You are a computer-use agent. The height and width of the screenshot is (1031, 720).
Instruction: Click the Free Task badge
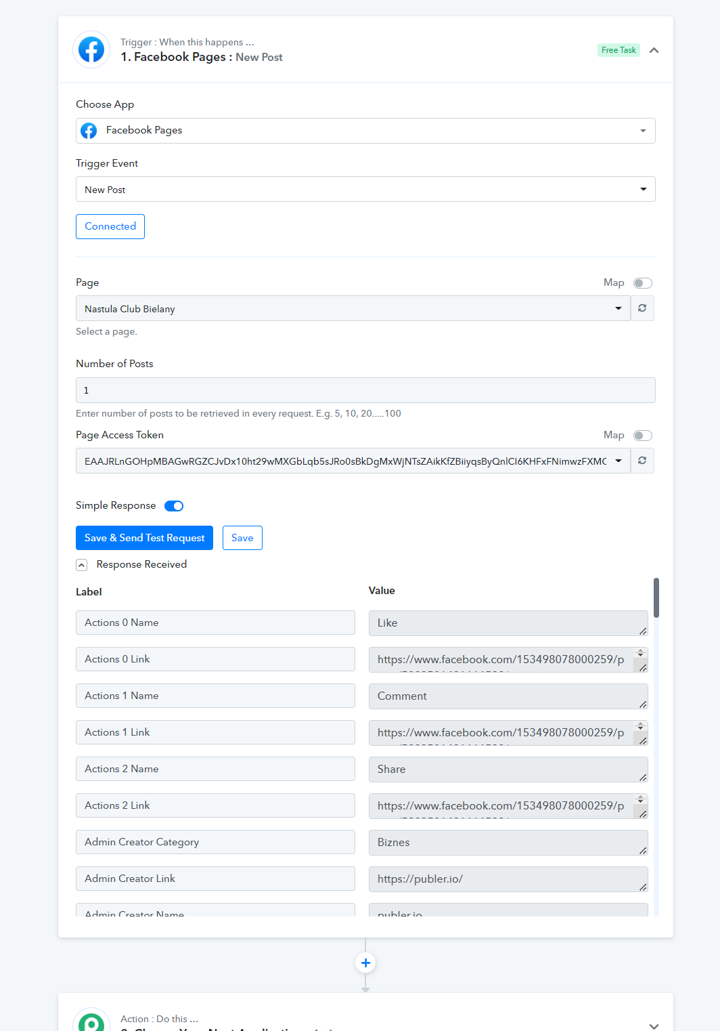click(618, 50)
